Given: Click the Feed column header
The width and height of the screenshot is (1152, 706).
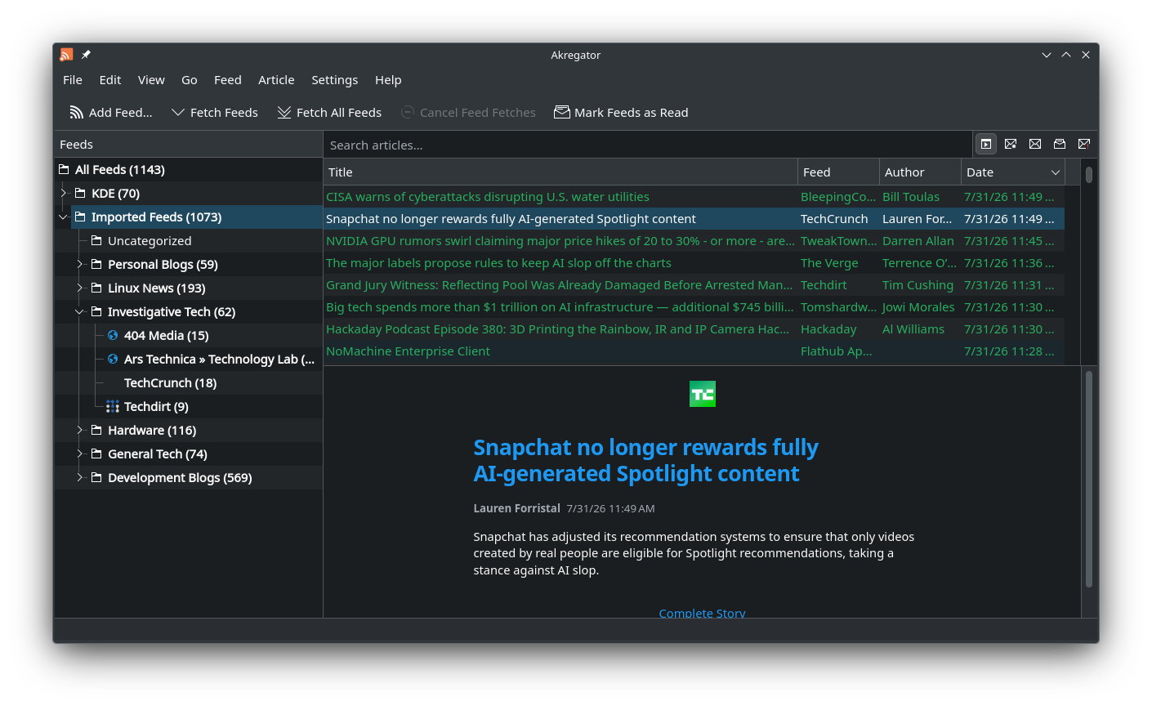Looking at the screenshot, I should [x=838, y=172].
